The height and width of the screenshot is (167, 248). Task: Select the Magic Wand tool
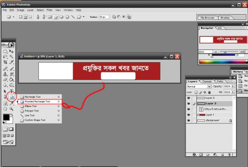(11, 56)
